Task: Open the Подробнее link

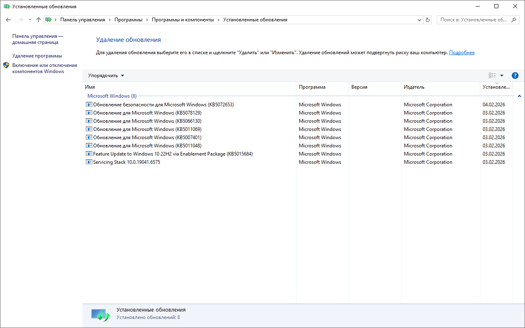Action: 461,53
